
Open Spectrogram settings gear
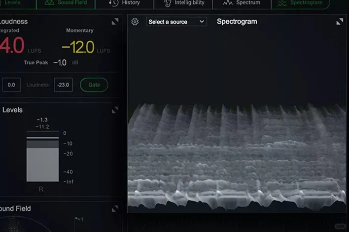pos(135,22)
